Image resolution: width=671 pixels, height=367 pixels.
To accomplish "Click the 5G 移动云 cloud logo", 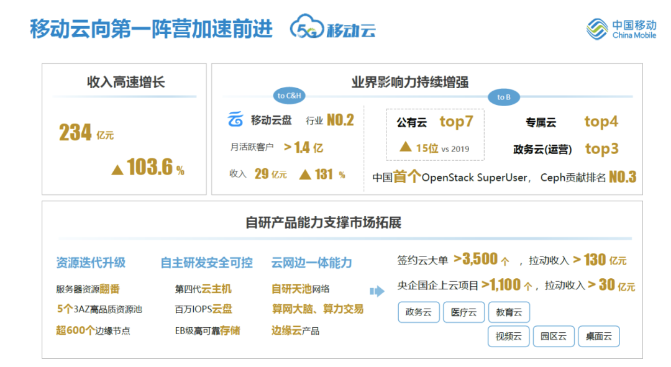I will 332,27.
